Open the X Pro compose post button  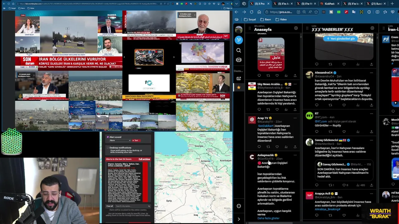point(239,40)
